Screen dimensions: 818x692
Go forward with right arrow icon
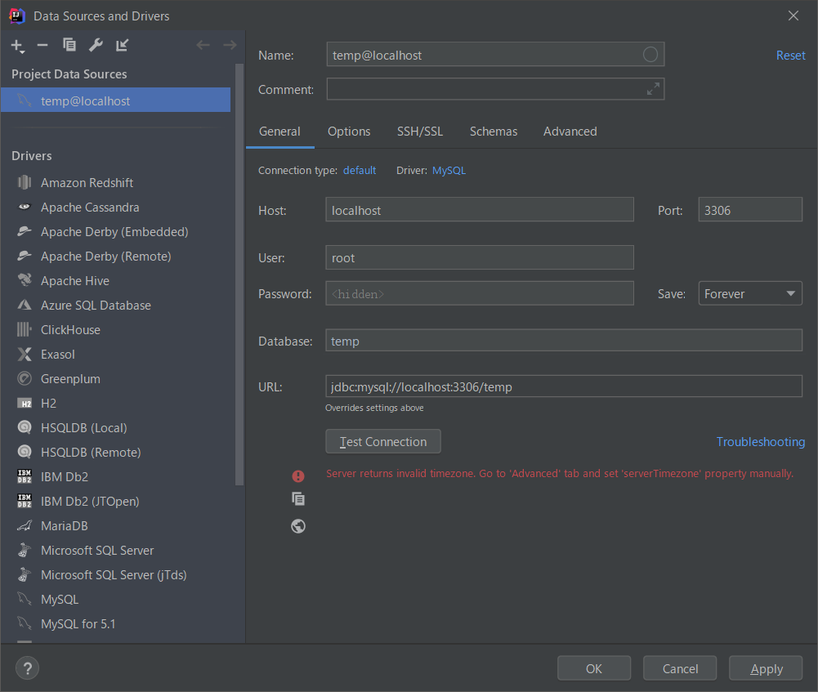(x=230, y=46)
